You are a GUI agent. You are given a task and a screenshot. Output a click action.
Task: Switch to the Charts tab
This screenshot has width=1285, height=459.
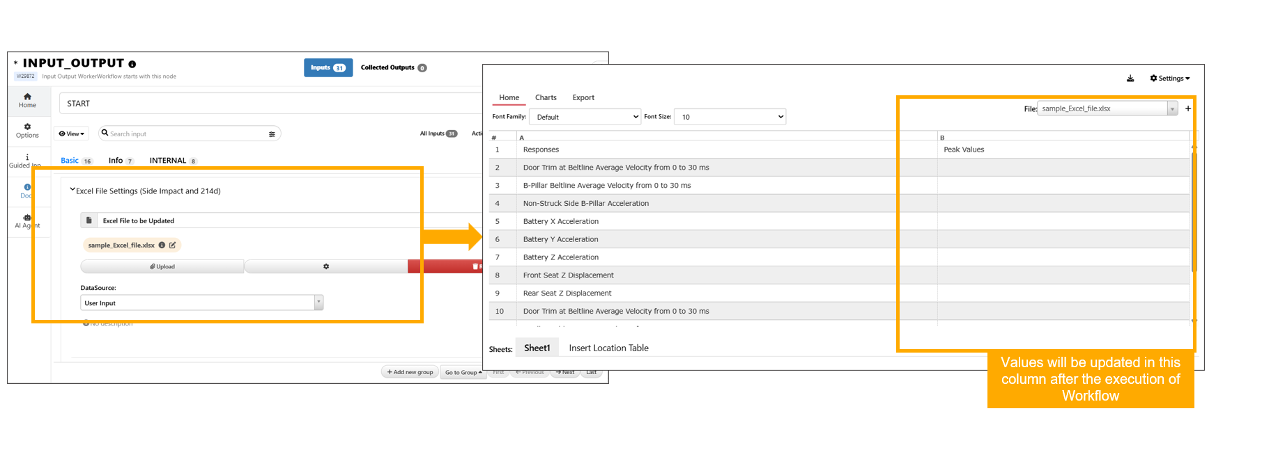click(546, 97)
